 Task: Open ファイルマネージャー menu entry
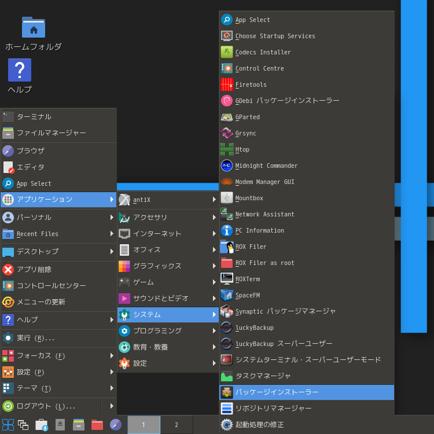pos(58,133)
